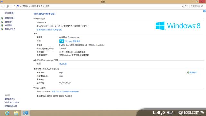Click the computer icon in the address bar
The image size is (206, 116).
pos(18,6)
